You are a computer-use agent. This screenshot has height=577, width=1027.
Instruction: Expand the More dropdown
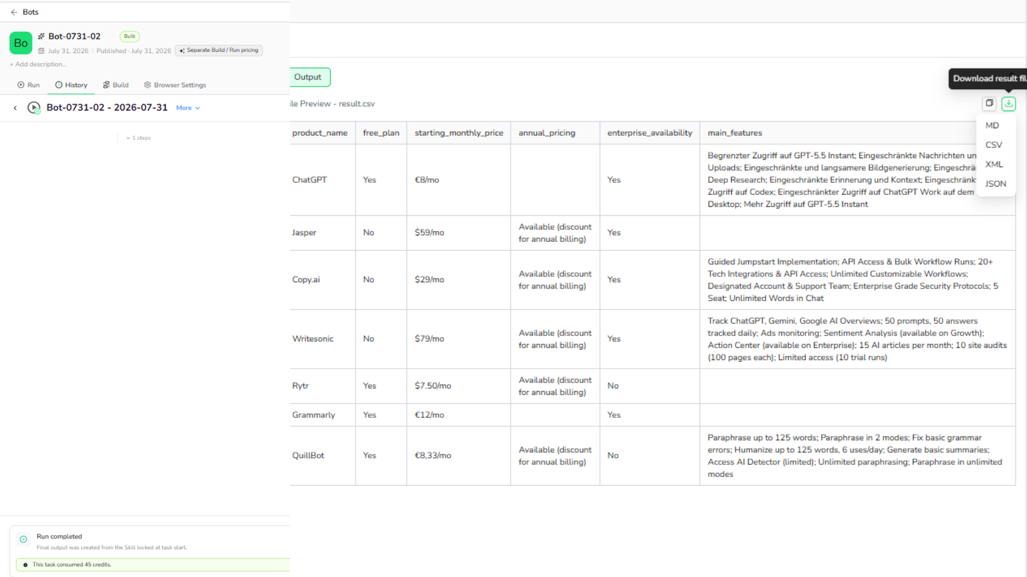click(x=188, y=108)
